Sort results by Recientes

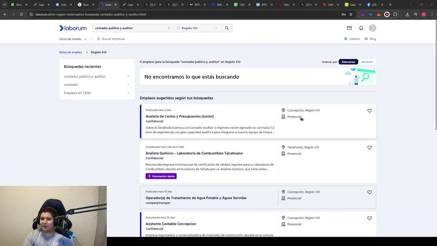tap(367, 62)
